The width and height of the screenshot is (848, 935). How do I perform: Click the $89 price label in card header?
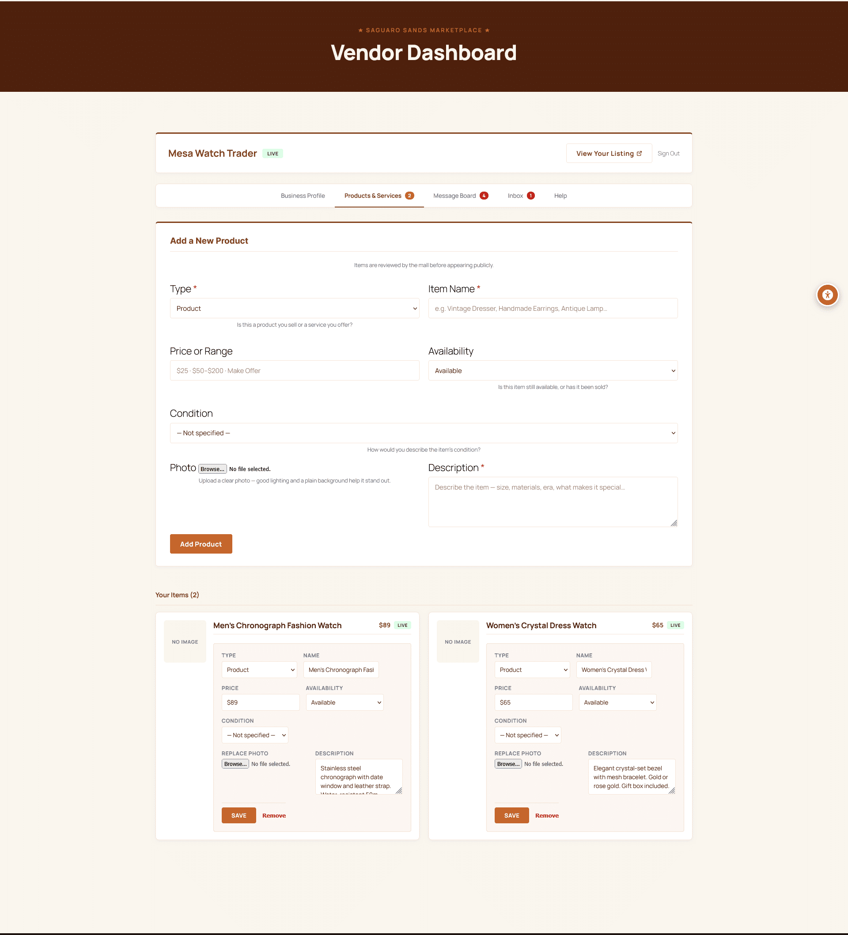[x=384, y=625]
